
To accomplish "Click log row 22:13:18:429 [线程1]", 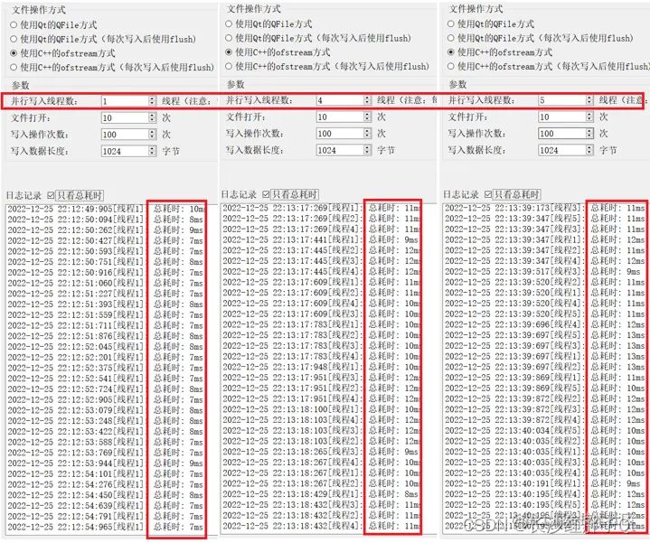I will pyautogui.click(x=321, y=494).
